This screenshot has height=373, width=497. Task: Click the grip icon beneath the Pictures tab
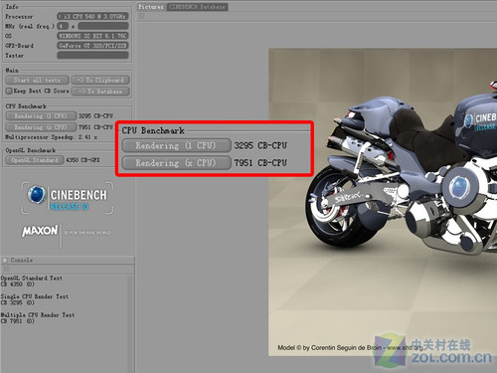pyautogui.click(x=141, y=16)
